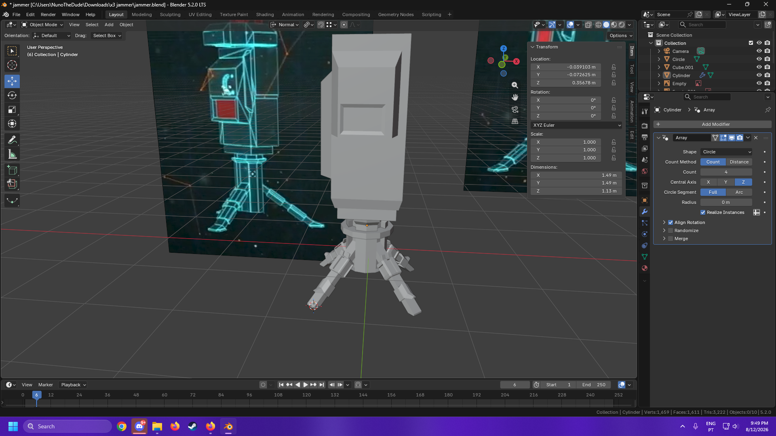
Task: Jump to the timeline start frame
Action: pyautogui.click(x=281, y=385)
